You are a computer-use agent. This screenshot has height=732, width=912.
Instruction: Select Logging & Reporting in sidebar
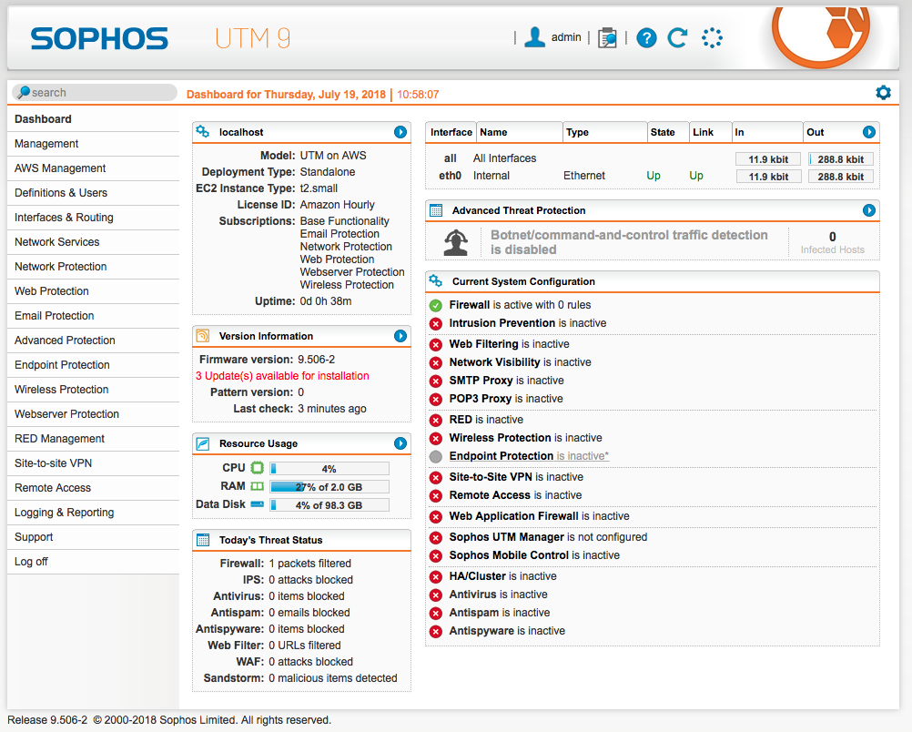click(x=65, y=513)
